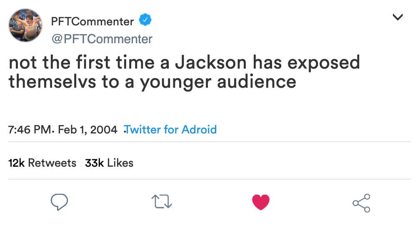This screenshot has height=227, width=420.
Task: Click the word "younger" in the tweet
Action: point(175,82)
